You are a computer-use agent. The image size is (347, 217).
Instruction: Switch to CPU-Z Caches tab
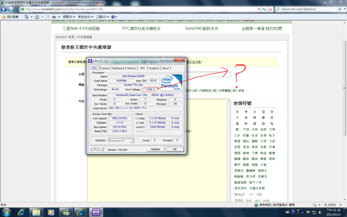pos(105,68)
